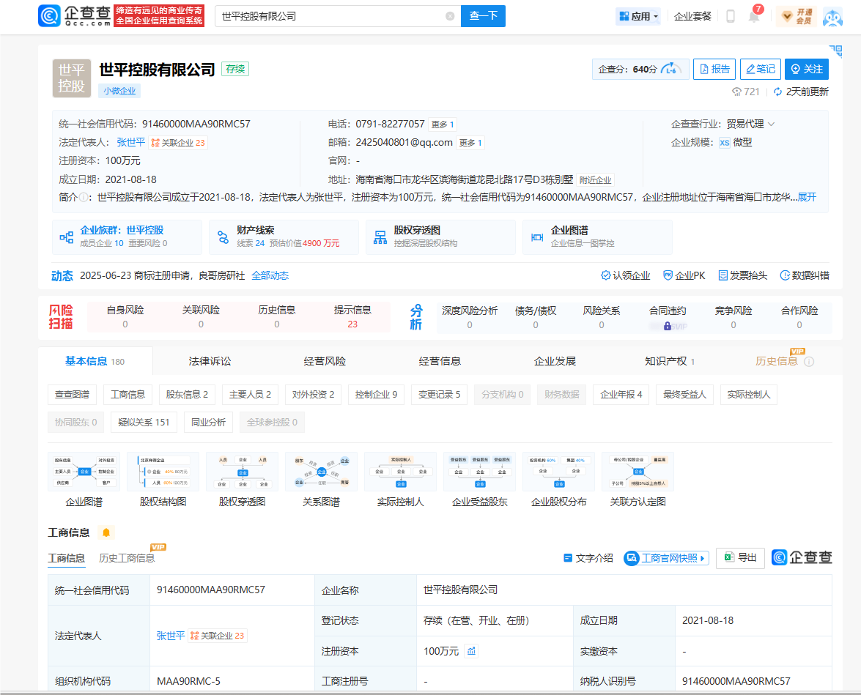Click 数据纠错 data correction link
The height and width of the screenshot is (695, 861).
[x=805, y=275]
